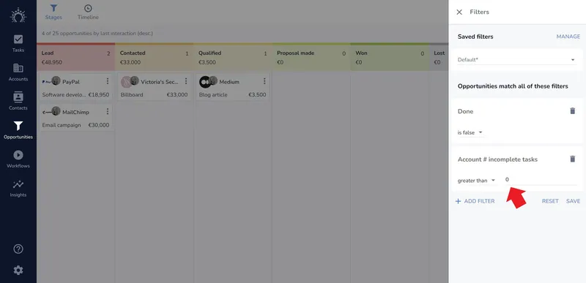
Task: Click the app logo in the sidebar
Action: coord(18,15)
